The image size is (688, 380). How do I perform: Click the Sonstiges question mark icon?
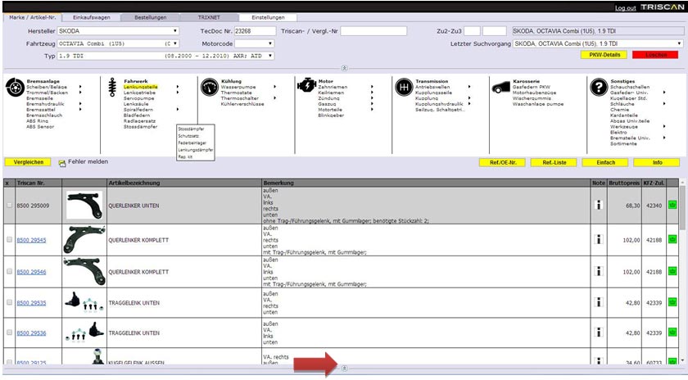pos(598,88)
